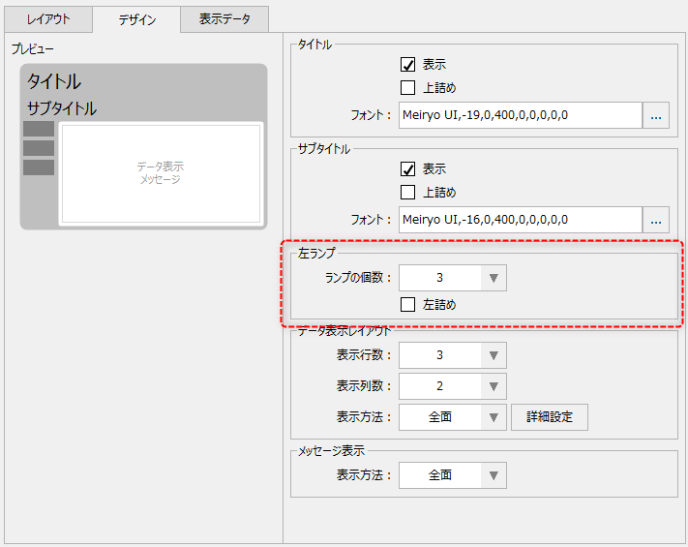Click the データ表示 メッセージ preview area
Viewport: 688px width, 547px height.
[161, 173]
